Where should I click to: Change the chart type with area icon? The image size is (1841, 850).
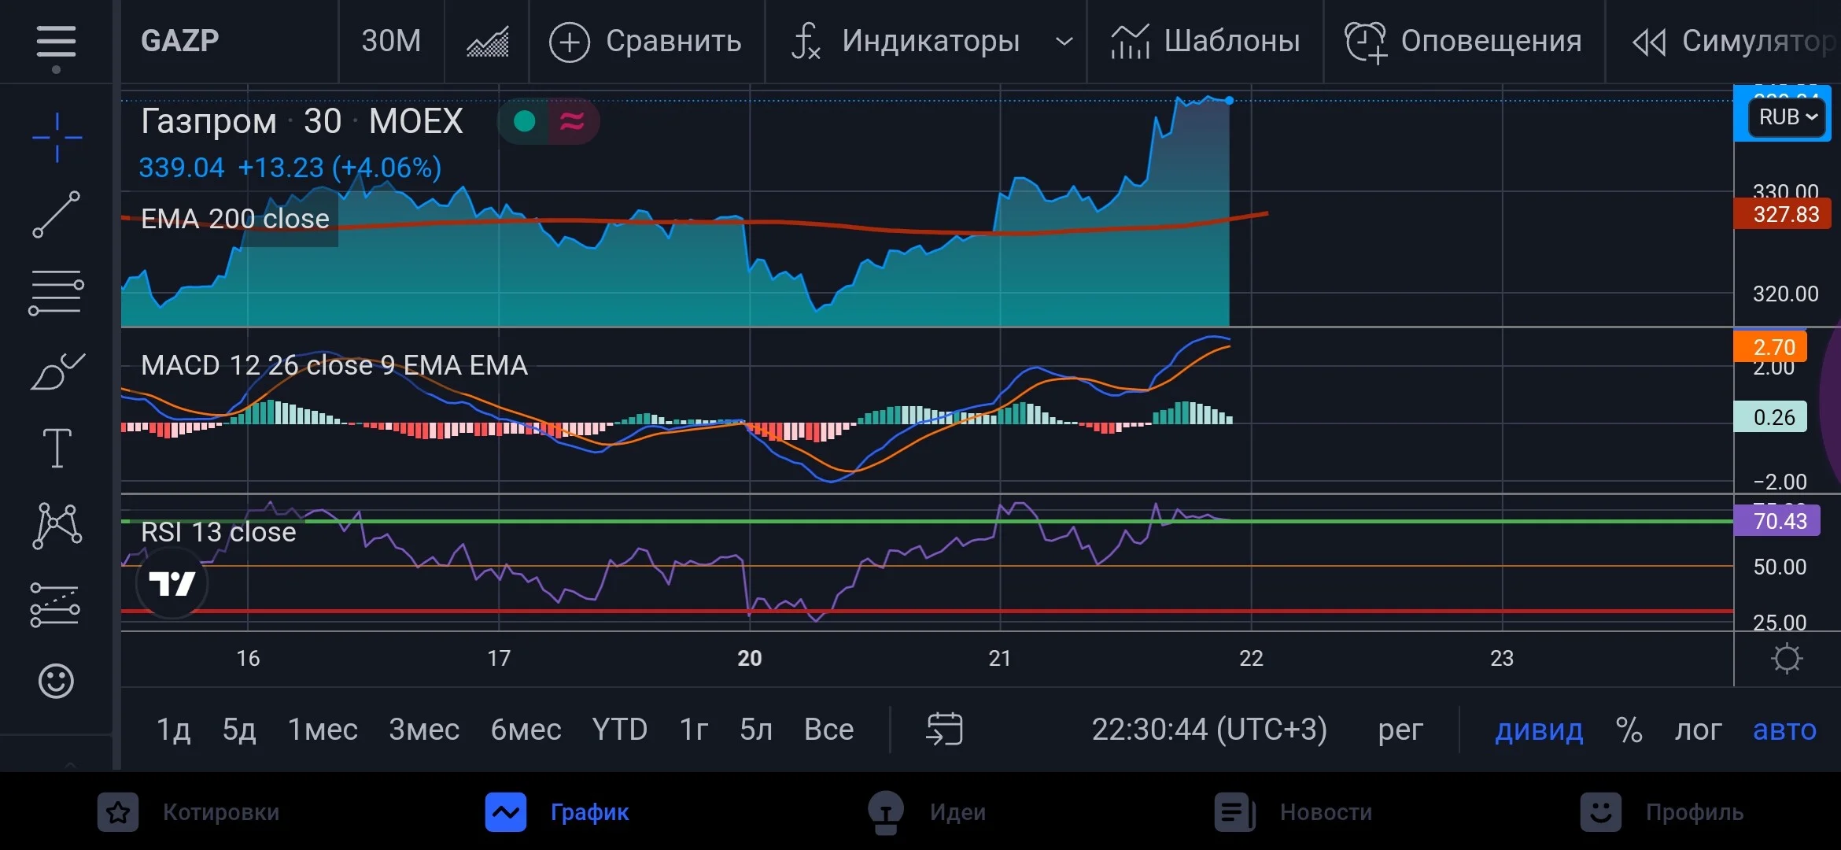[x=488, y=42]
